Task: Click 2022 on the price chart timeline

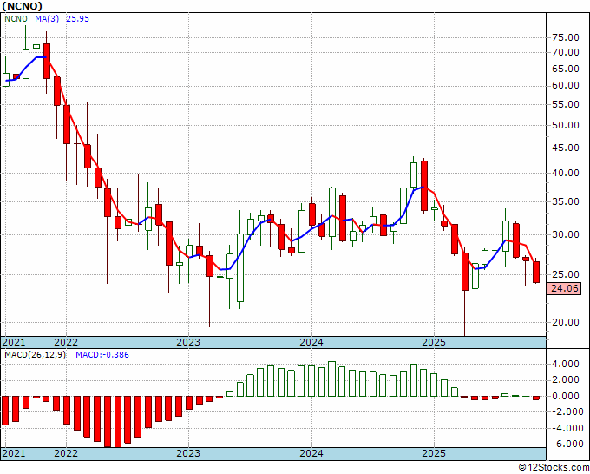Action: click(66, 342)
